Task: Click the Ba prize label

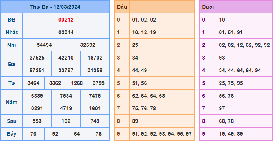Action: [x=12, y=64]
